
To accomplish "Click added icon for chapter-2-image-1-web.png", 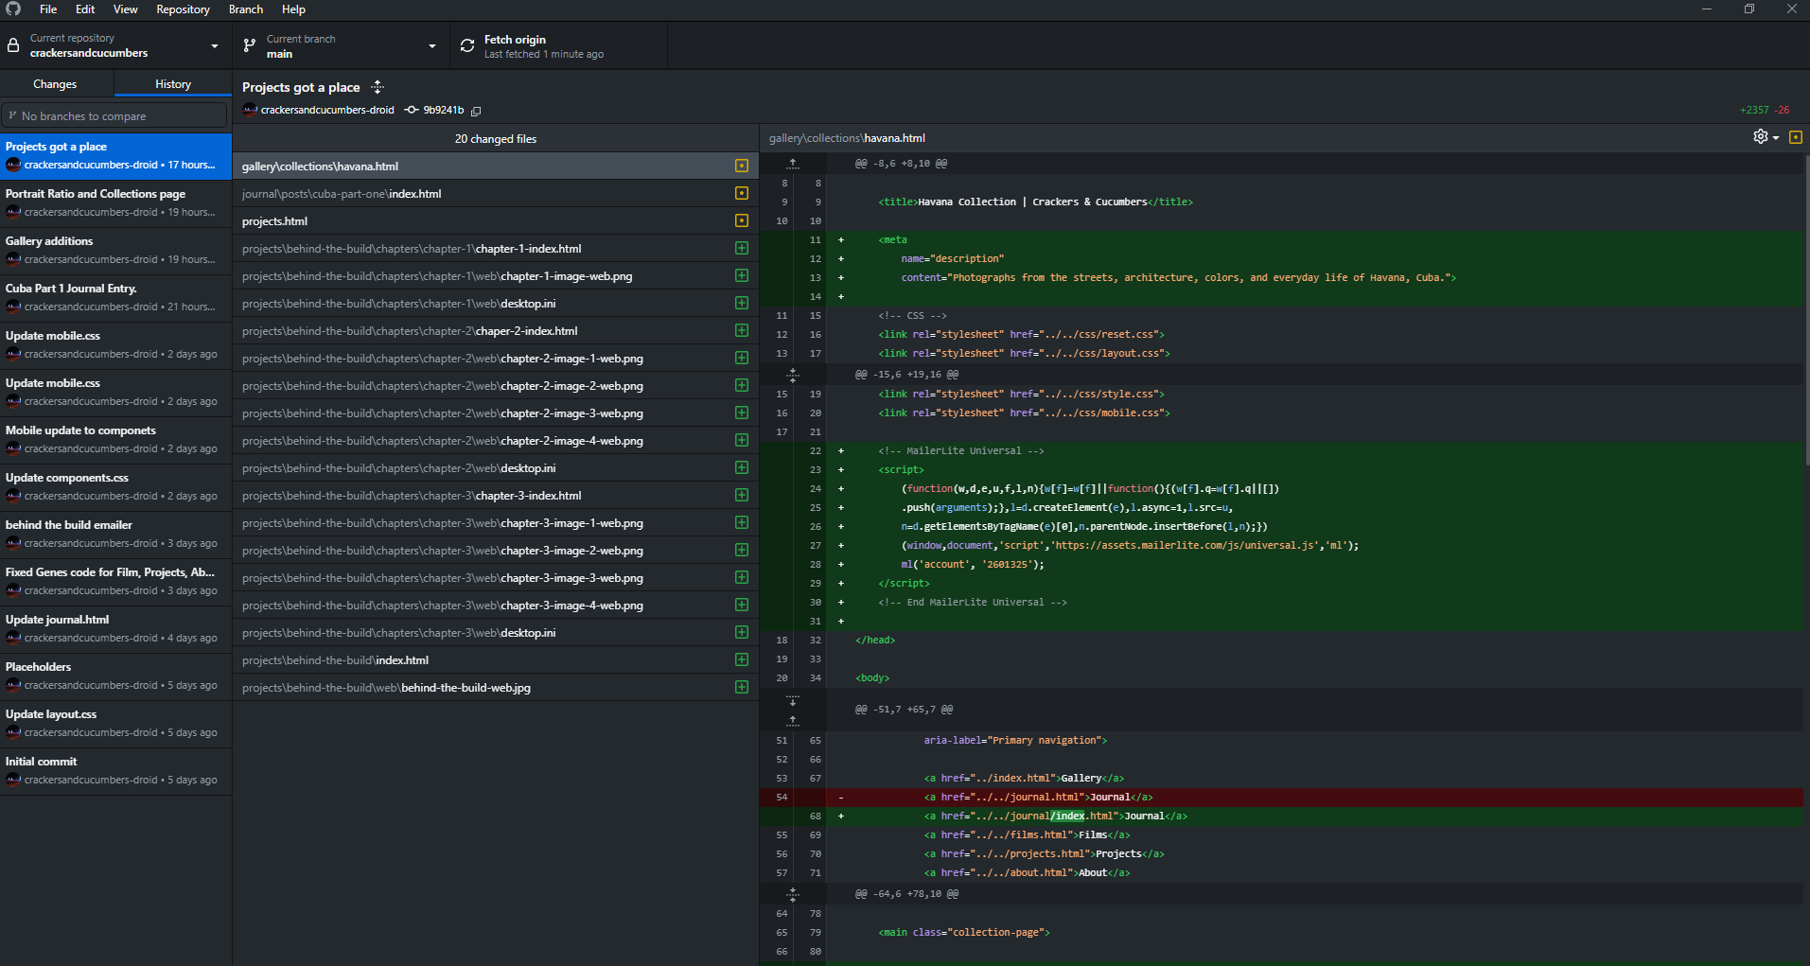I will coord(742,358).
